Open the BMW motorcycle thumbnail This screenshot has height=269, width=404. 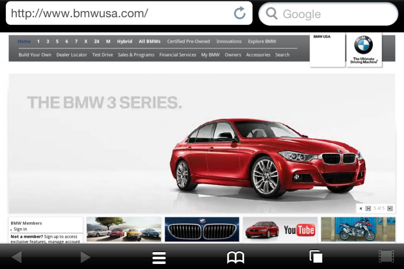click(x=358, y=229)
